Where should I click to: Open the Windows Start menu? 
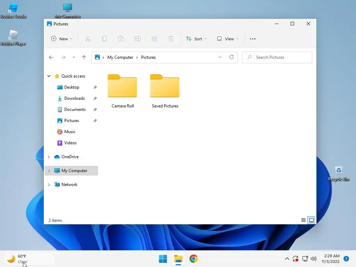pyautogui.click(x=163, y=259)
